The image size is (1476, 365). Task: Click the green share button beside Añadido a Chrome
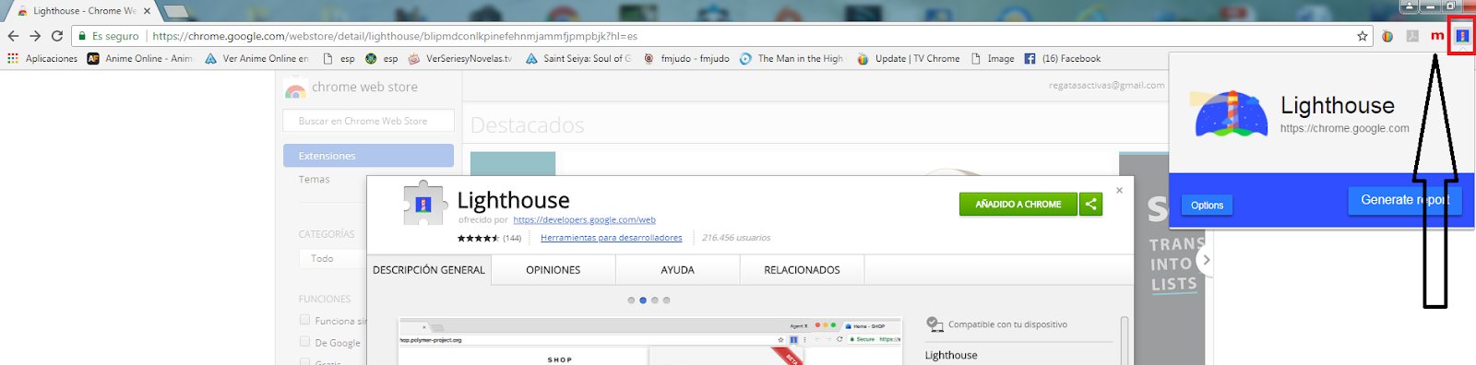coord(1091,204)
